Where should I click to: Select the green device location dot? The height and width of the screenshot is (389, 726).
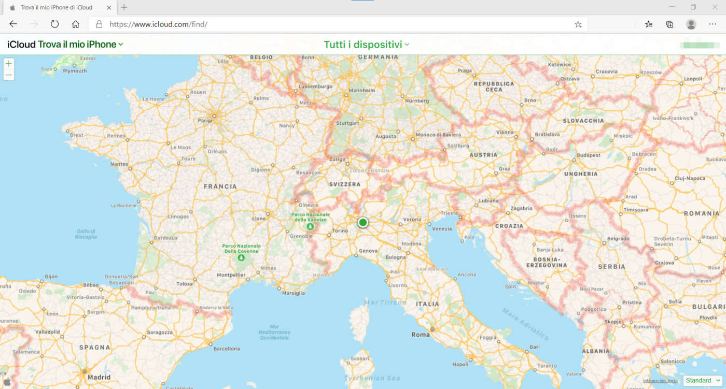(363, 222)
